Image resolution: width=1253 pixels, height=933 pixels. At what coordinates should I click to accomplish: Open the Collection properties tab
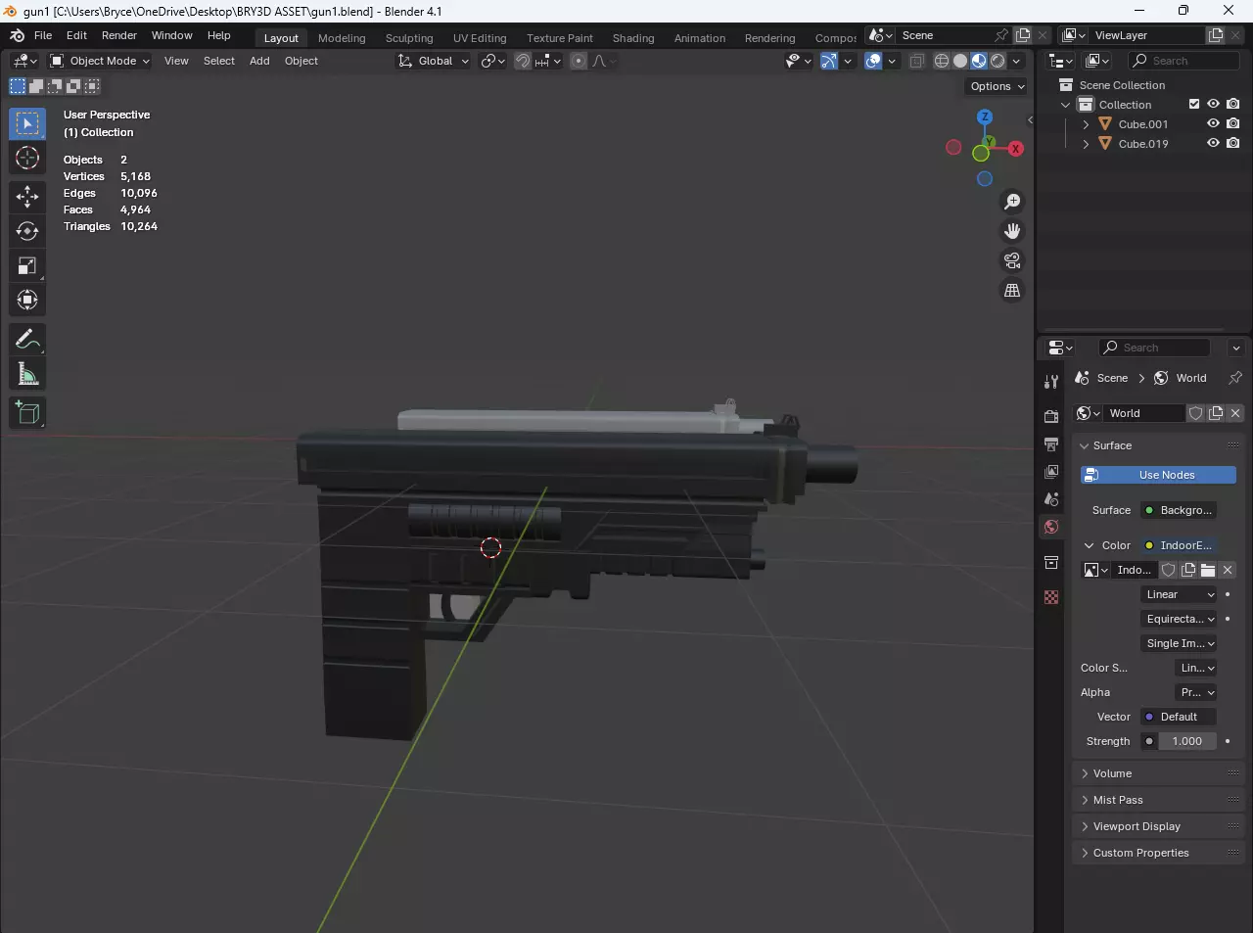click(x=1051, y=562)
